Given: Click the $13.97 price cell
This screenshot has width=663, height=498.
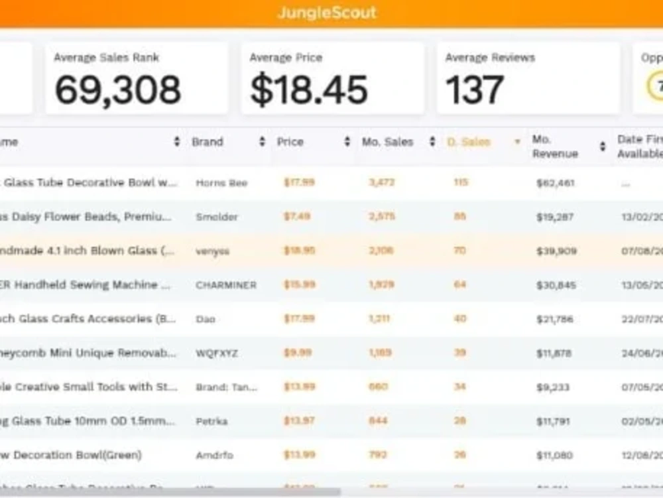Looking at the screenshot, I should (x=299, y=420).
